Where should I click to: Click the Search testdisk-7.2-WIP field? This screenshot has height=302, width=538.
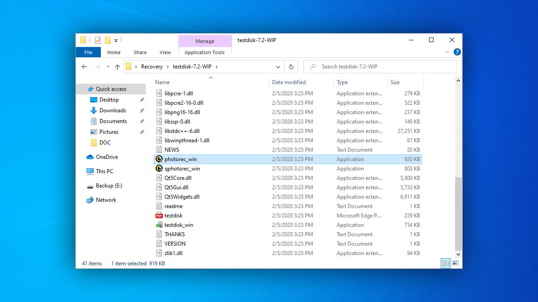pyautogui.click(x=380, y=67)
